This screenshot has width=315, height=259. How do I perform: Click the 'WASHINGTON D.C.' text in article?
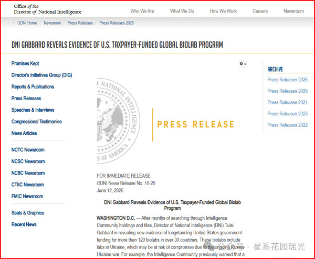(x=115, y=218)
